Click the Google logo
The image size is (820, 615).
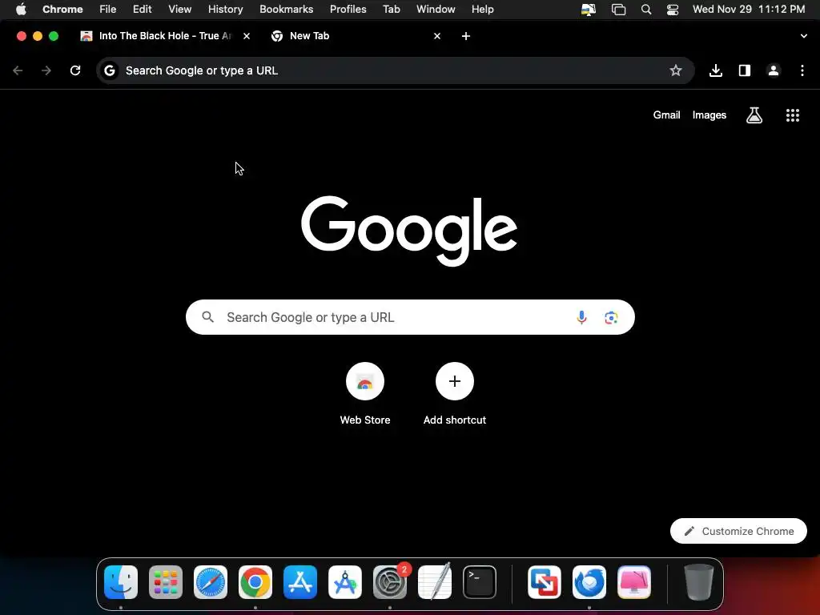[409, 230]
